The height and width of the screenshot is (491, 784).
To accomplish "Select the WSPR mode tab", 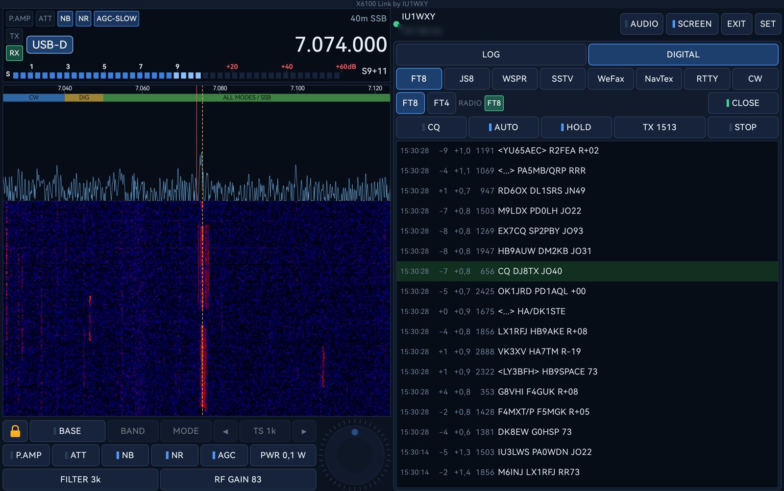I will point(514,78).
